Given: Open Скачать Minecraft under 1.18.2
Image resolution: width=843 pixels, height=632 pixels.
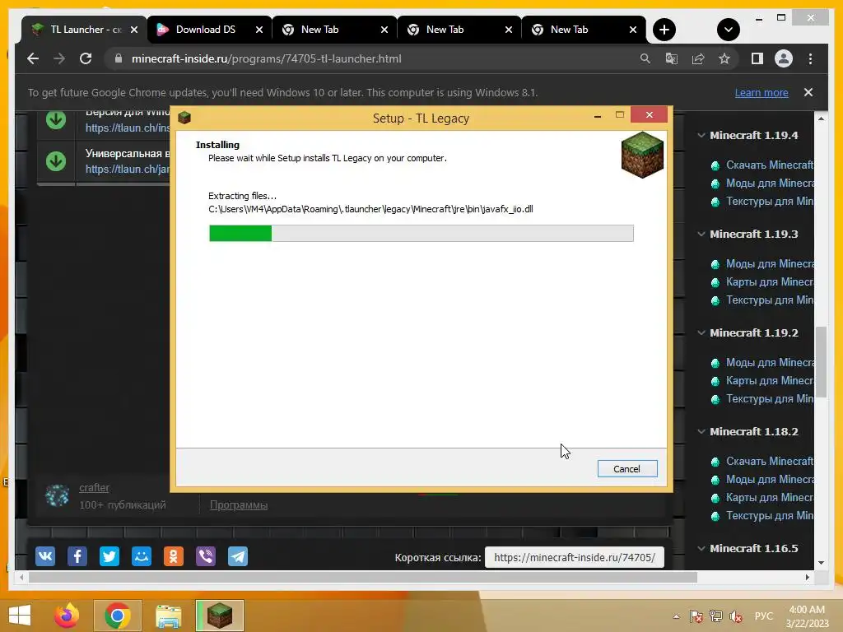Looking at the screenshot, I should (770, 461).
